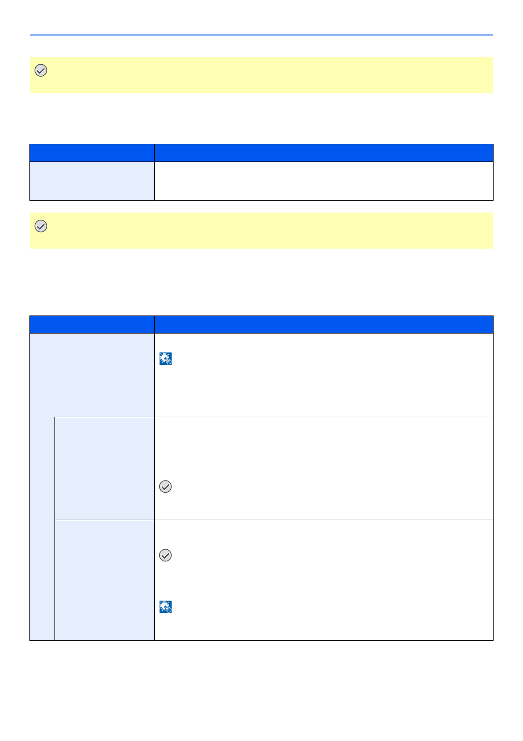Viewport: 523px width, 741px height.
Task: Click the second table's wide blue header cell
Action: (323, 324)
